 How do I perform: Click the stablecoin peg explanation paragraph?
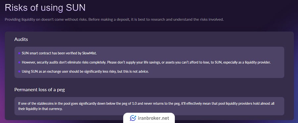pyautogui.click(x=146, y=106)
